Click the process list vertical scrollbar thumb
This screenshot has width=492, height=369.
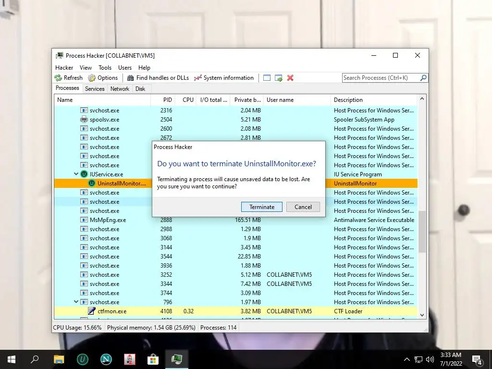pos(422,231)
